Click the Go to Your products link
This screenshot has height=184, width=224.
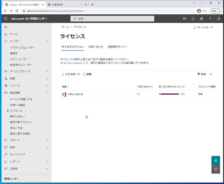tap(71, 63)
